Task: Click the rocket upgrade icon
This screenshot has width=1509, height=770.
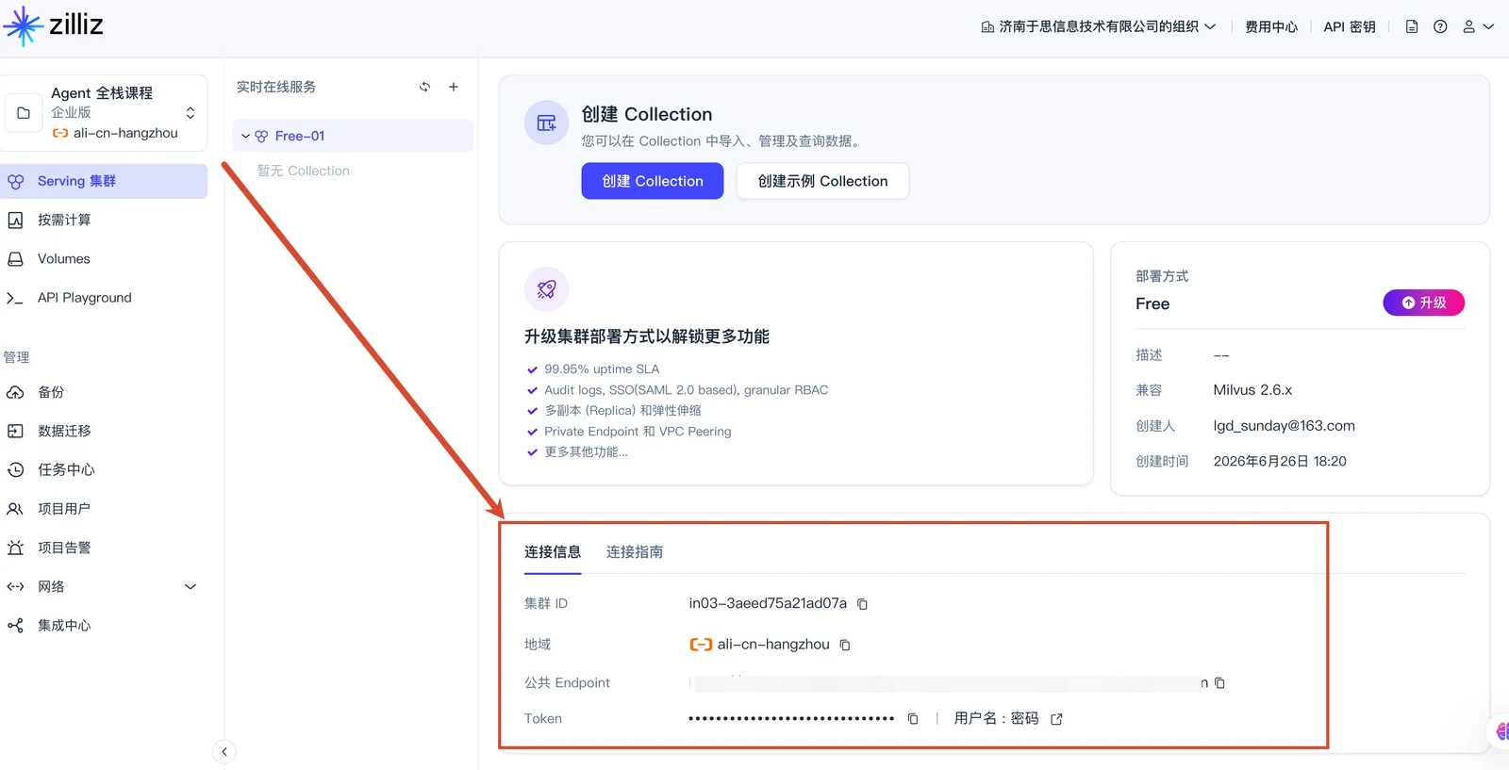Action: click(547, 289)
